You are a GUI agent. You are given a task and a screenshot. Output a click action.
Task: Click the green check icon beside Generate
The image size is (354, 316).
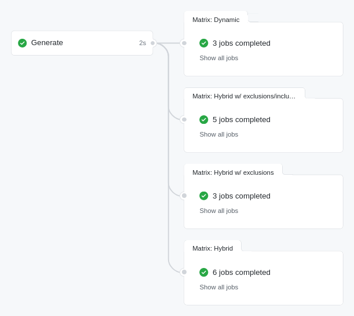click(x=23, y=43)
